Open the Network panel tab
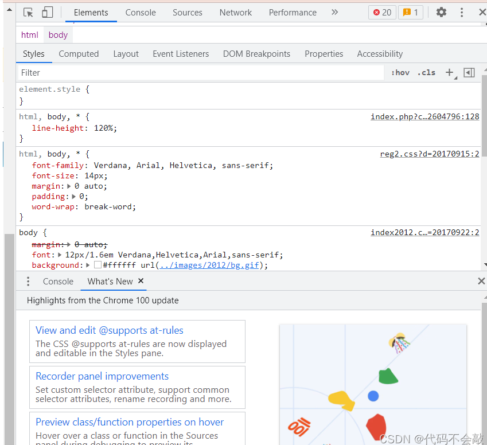 [235, 13]
